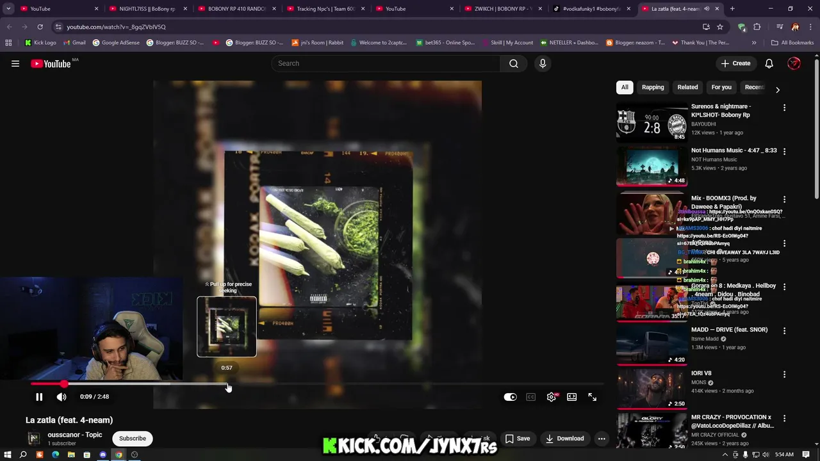820x461 pixels.
Task: Toggle closed captions on the player
Action: click(x=530, y=397)
